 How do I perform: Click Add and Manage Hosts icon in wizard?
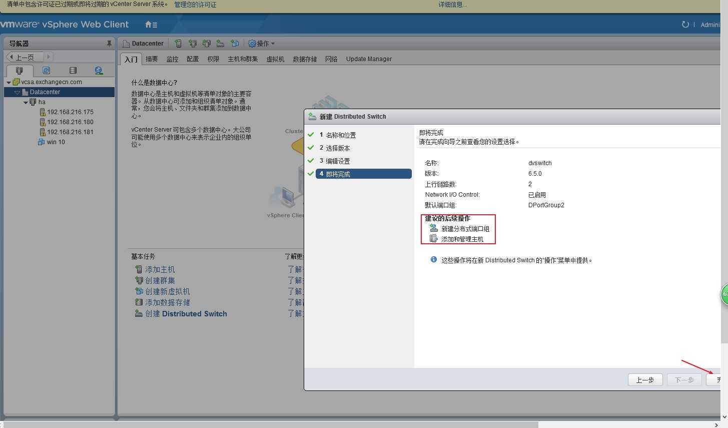pos(434,239)
